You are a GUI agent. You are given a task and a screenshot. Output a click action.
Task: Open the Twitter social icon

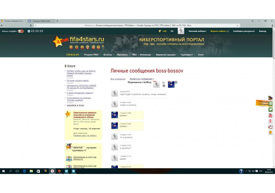tap(271, 109)
